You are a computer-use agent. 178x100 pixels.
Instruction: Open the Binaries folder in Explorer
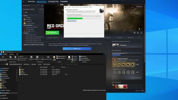22,69
